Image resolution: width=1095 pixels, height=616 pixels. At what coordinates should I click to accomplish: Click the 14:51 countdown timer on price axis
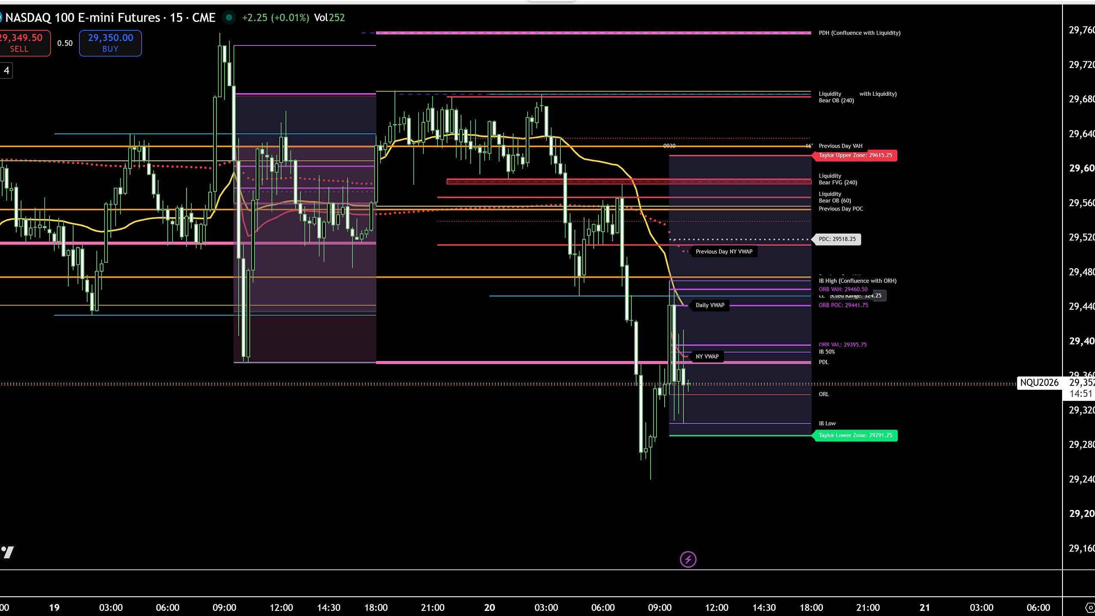[x=1080, y=394]
